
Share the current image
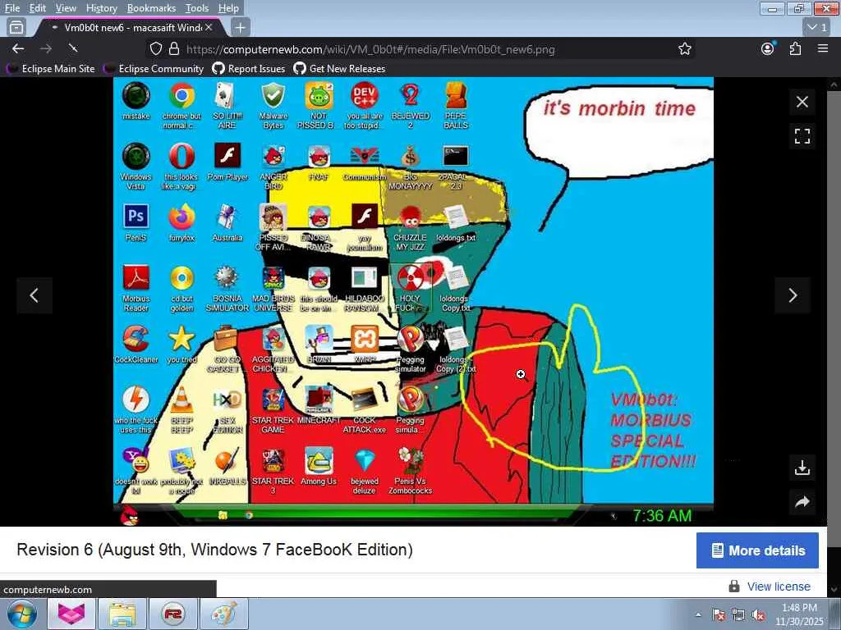802,502
